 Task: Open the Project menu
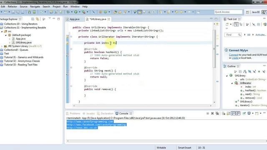(x=57, y=7)
